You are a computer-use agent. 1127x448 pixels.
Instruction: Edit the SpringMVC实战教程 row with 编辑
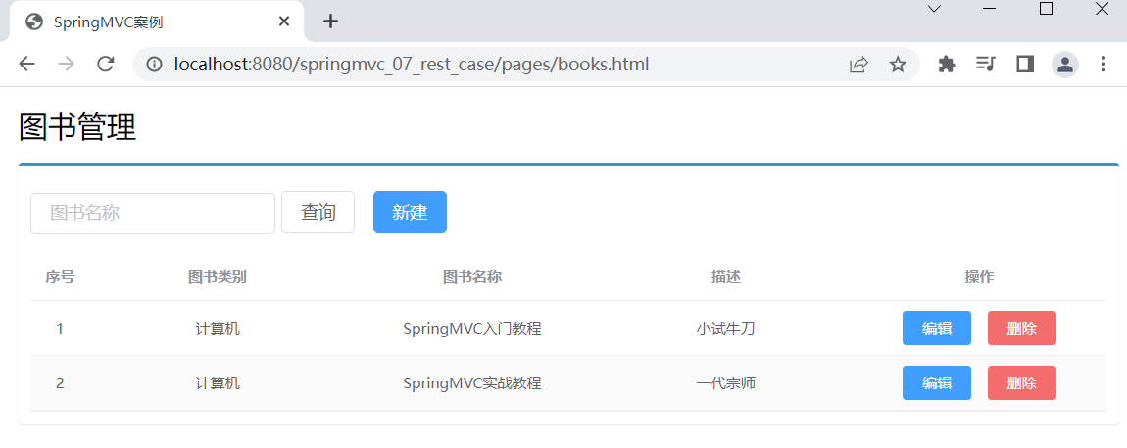click(937, 383)
